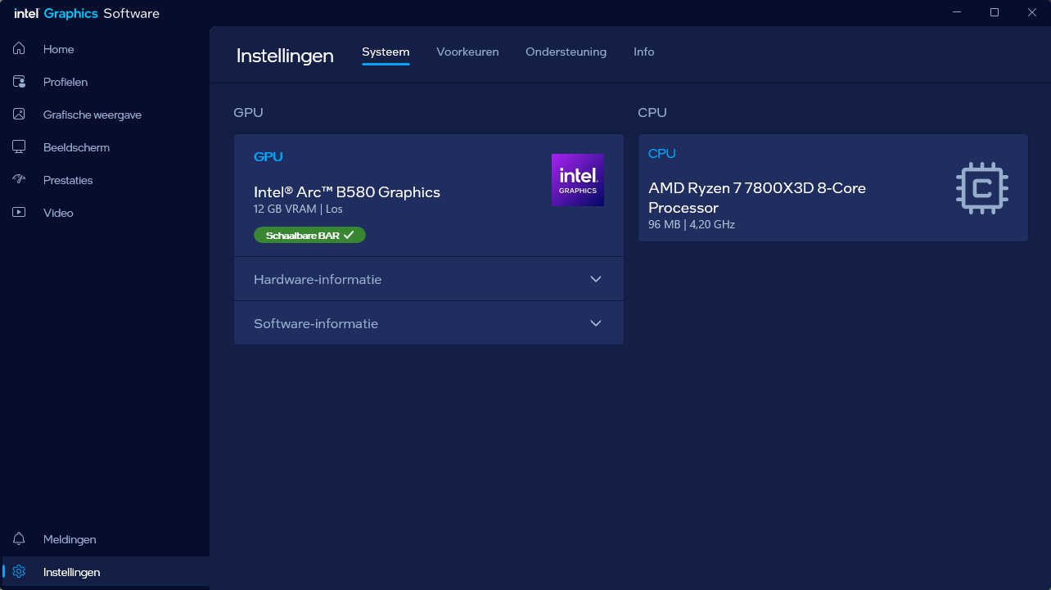The image size is (1051, 590).
Task: Click the Beeldscherm monitor icon
Action: click(x=19, y=147)
